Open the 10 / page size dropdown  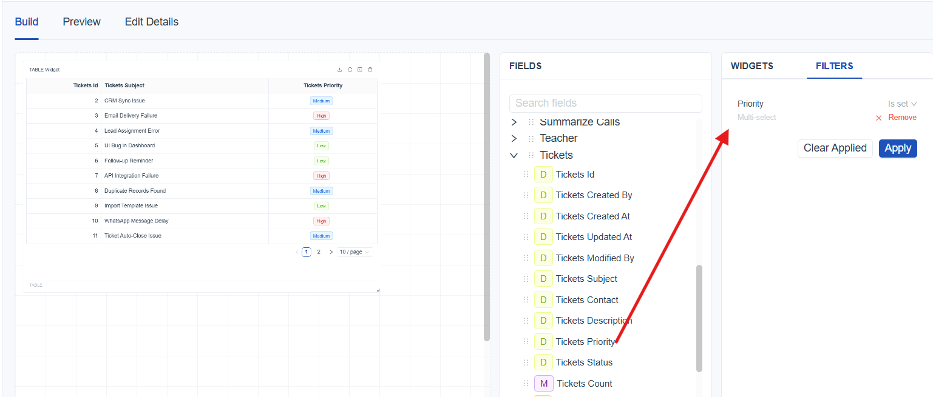coord(355,252)
